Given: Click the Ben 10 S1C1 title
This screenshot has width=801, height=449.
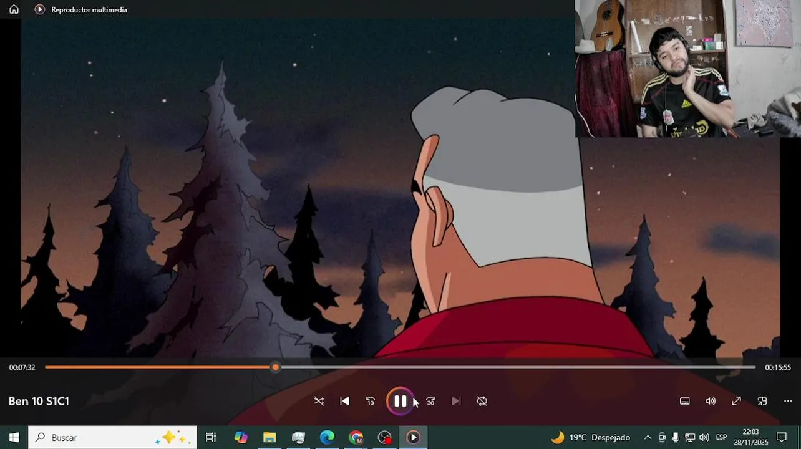Looking at the screenshot, I should (39, 401).
